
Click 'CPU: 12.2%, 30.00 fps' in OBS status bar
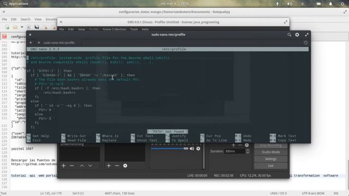click(x=255, y=175)
